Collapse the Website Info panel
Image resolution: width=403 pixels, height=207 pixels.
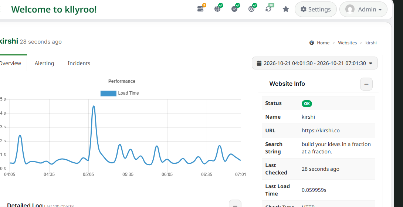click(366, 84)
